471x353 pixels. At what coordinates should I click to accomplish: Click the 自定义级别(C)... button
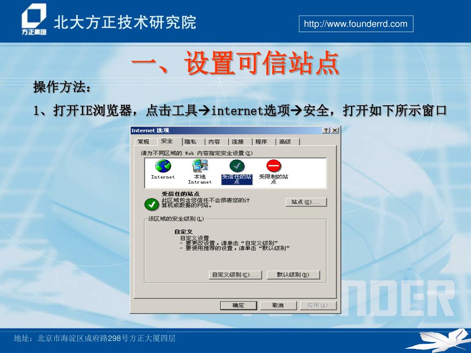235,275
